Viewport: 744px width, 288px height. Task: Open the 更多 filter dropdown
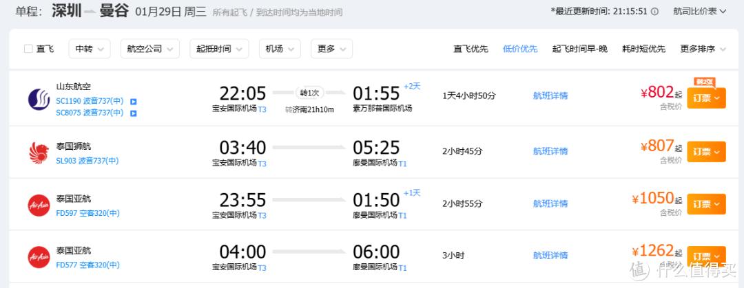coord(332,49)
